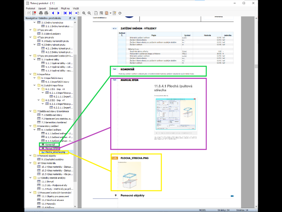The image size is (282, 212).
Task: Jump to the first page icon
Action: [x=65, y=13]
